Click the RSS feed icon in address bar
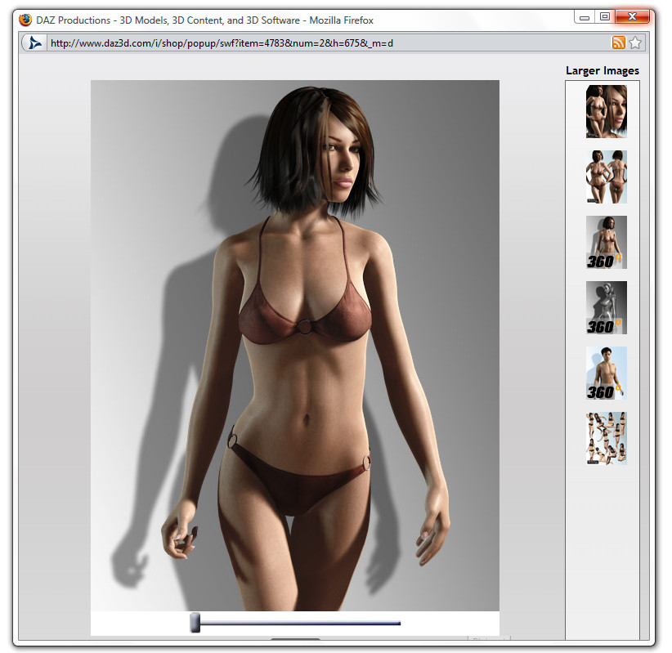The height and width of the screenshot is (653, 672). [x=618, y=42]
